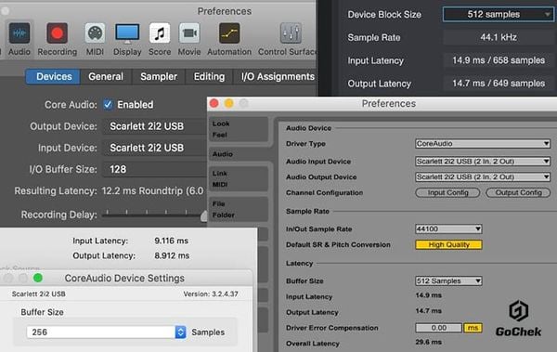Switch to the I/O Assignments tab
The width and height of the screenshot is (557, 352).
pyautogui.click(x=278, y=76)
